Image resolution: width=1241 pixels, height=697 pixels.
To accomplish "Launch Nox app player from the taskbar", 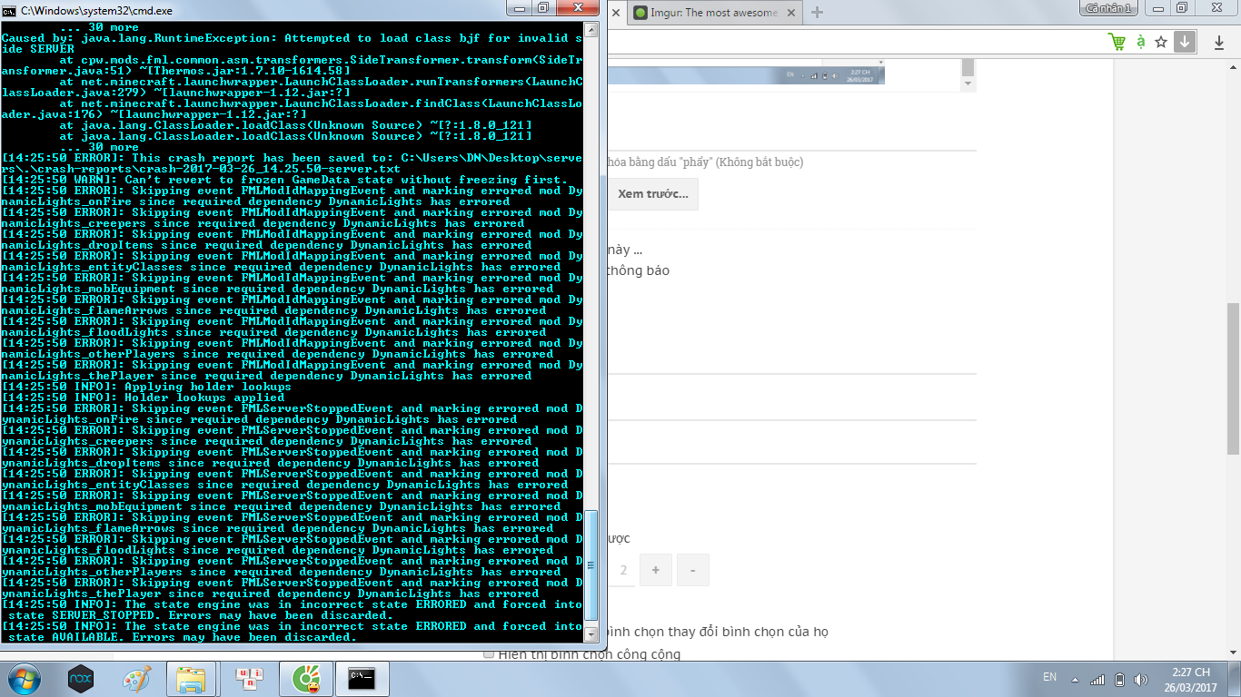I will point(81,679).
